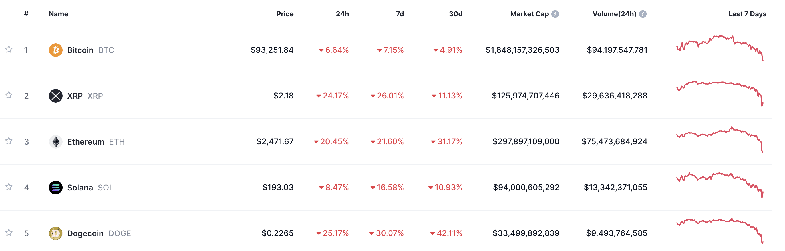Click the Dogecoin logo icon

click(55, 233)
